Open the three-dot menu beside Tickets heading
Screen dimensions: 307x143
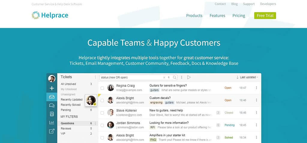95,77
